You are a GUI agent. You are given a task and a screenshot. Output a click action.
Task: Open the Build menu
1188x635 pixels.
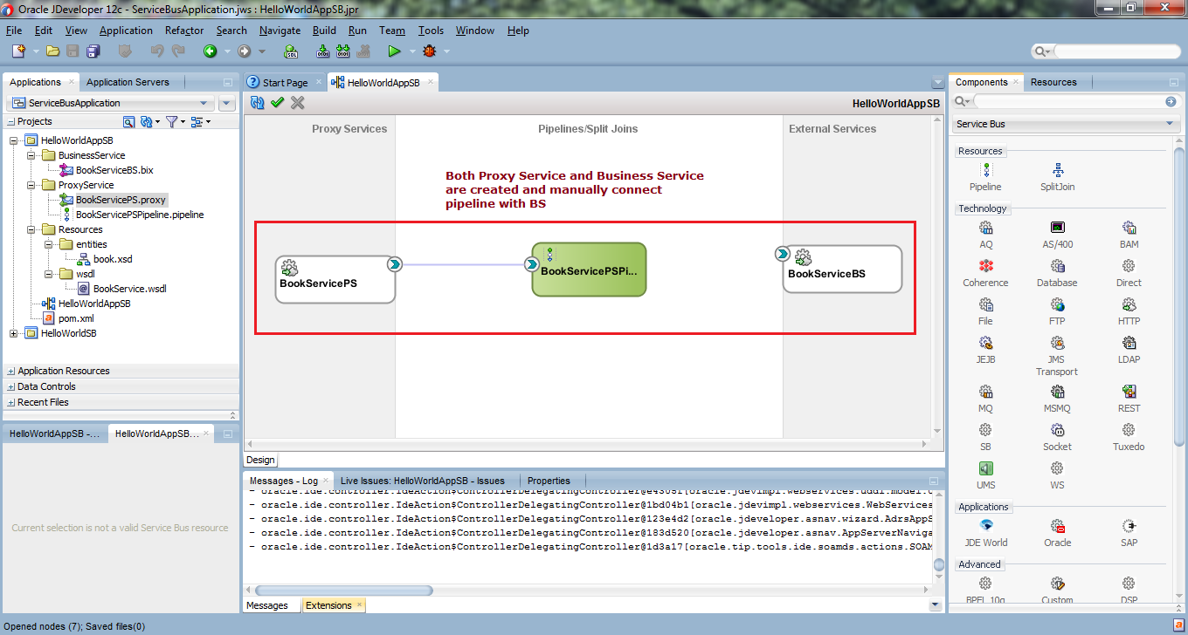324,31
